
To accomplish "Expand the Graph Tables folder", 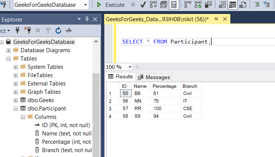I will [x=16, y=92].
